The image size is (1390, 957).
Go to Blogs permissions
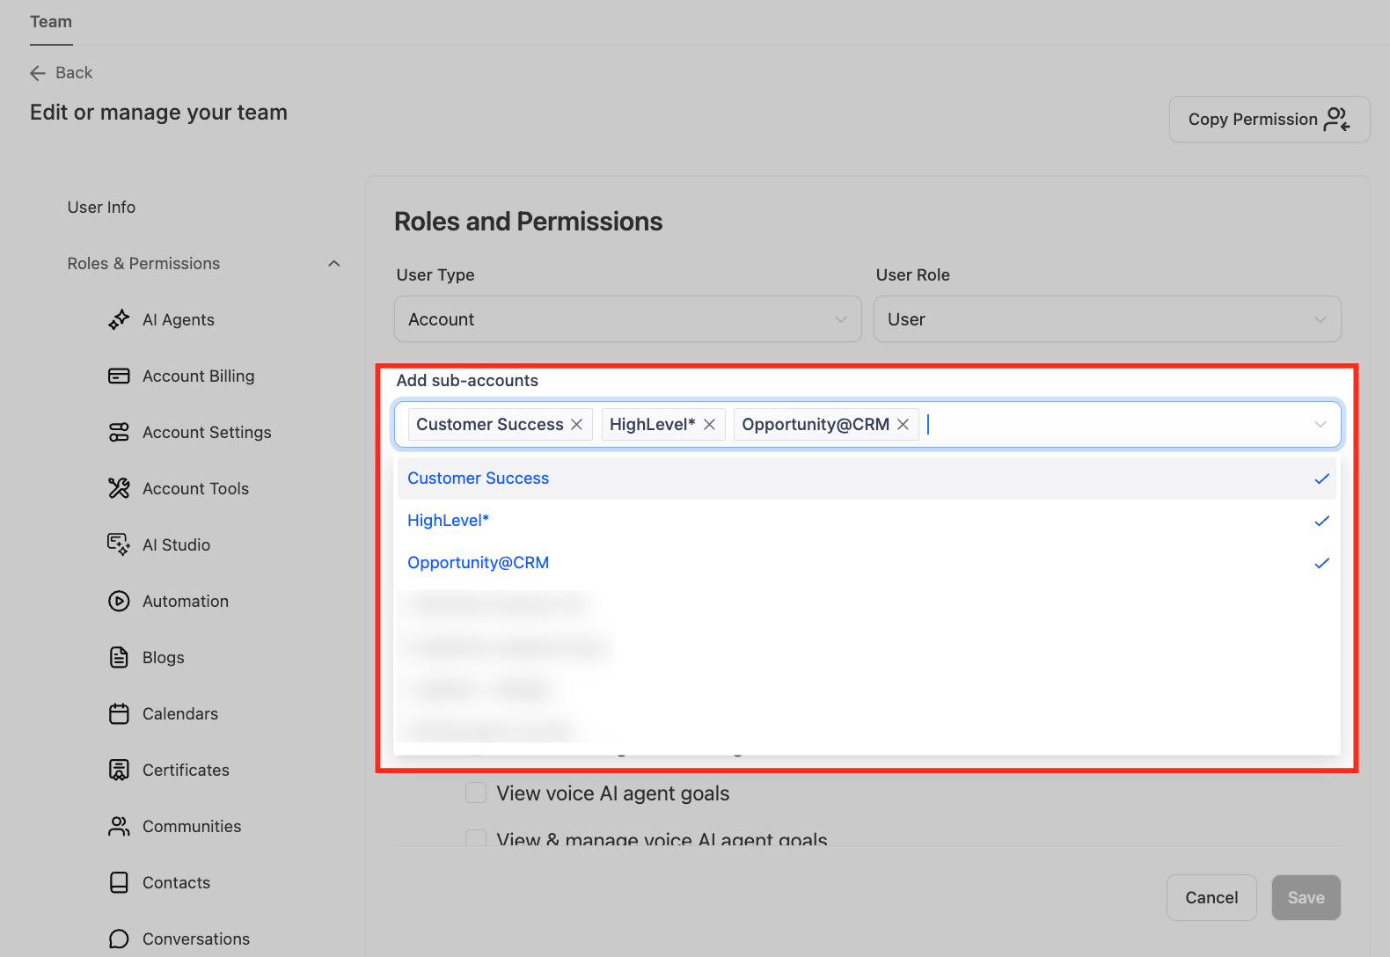[x=164, y=658]
